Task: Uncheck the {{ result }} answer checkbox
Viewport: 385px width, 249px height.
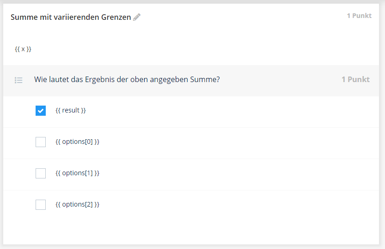Action: point(41,111)
